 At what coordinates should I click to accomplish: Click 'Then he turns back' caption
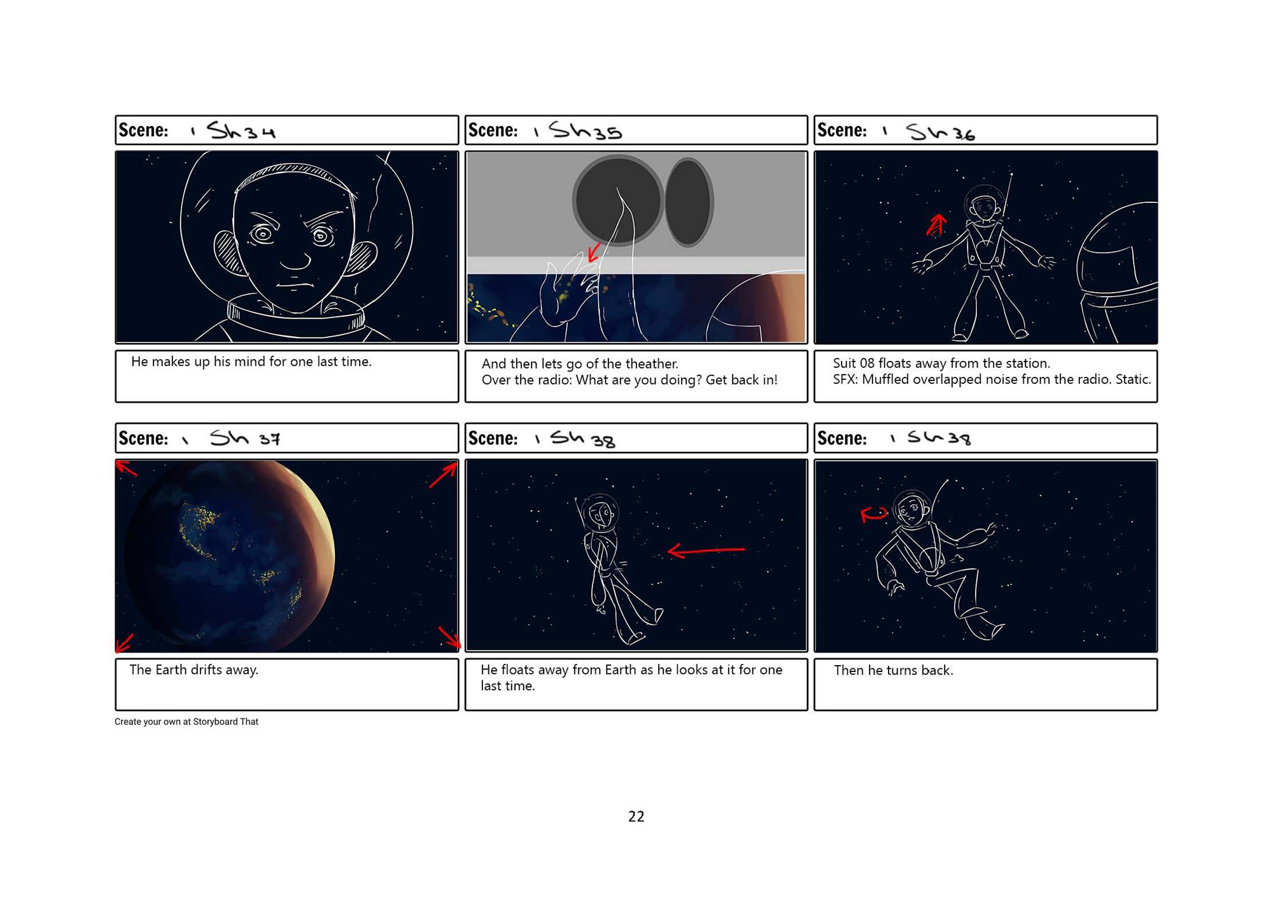coord(893,670)
